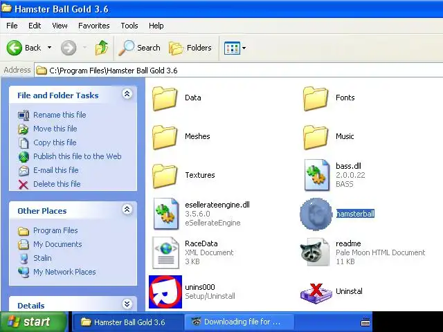Select the bass.dll file icon

pyautogui.click(x=317, y=175)
